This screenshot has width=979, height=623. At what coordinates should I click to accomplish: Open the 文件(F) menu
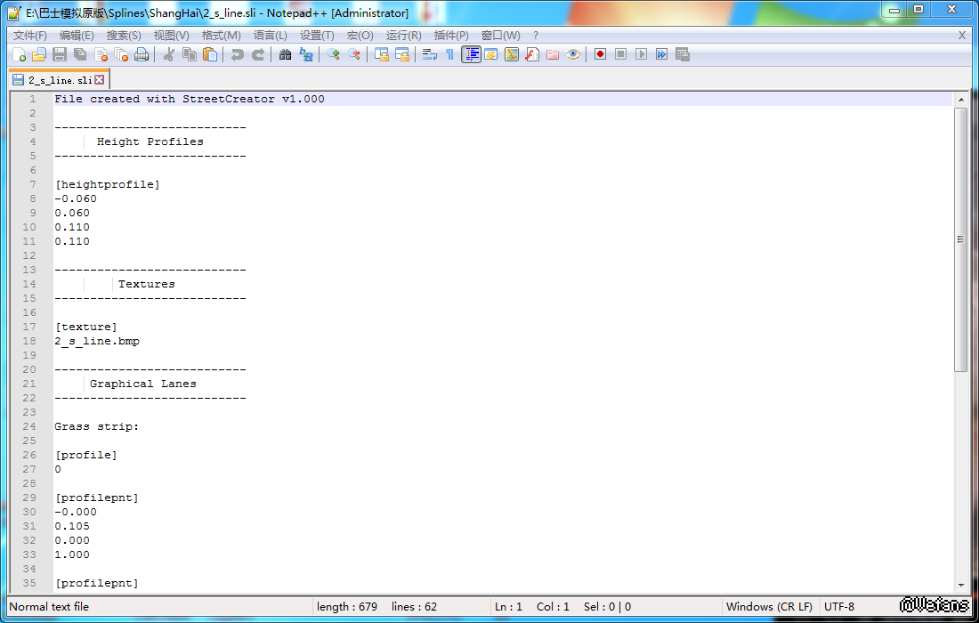(30, 36)
